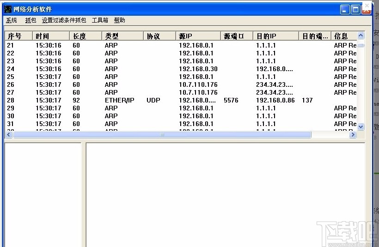Sort by 源IP column header
Screen dimensions: 379x247
tap(198, 36)
